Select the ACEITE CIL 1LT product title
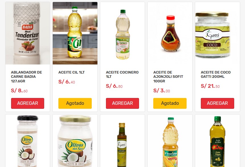The height and width of the screenshot is (167, 245). [x=72, y=72]
